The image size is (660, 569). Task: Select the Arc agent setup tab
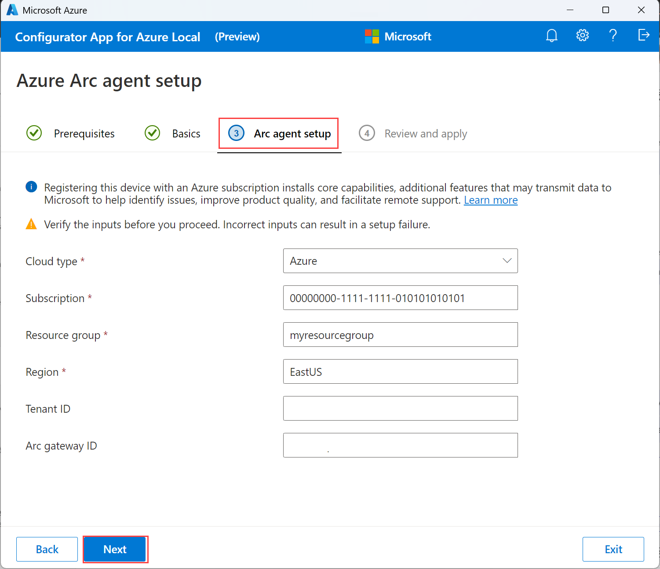(292, 134)
